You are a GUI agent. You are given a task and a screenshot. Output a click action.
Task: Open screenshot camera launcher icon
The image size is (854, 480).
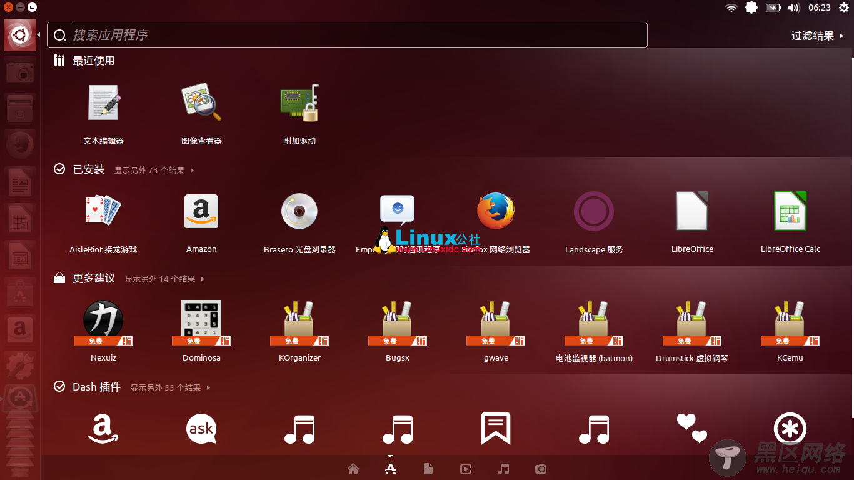point(20,71)
